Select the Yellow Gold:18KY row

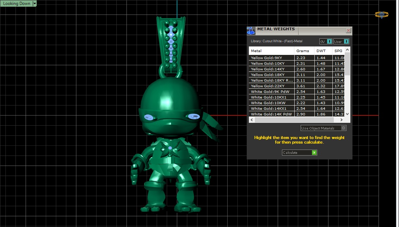pos(297,75)
